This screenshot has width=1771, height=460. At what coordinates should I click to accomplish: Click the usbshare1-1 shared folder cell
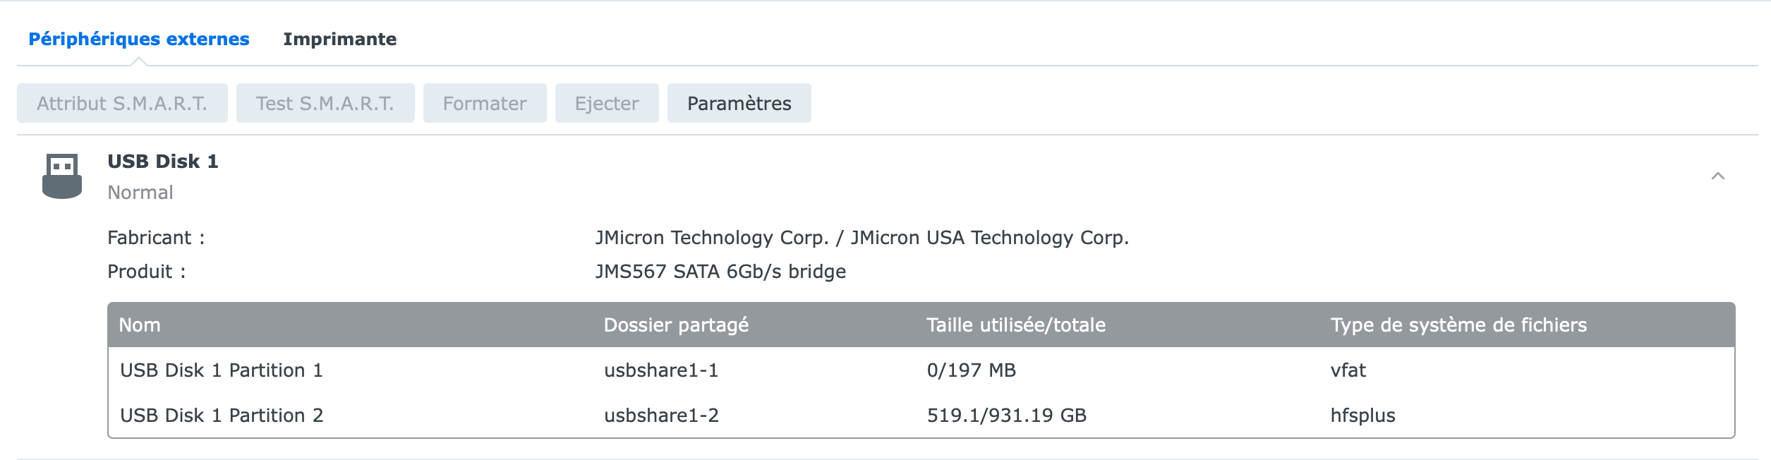(x=661, y=370)
